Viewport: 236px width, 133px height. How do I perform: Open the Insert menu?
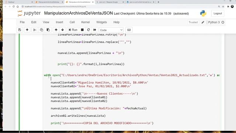tap(59, 22)
